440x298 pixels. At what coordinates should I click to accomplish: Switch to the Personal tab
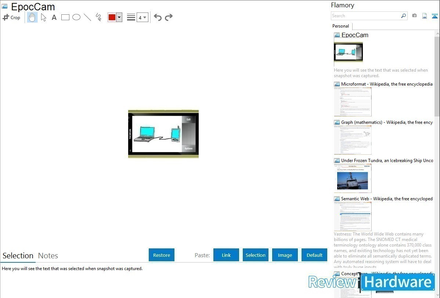pos(341,26)
